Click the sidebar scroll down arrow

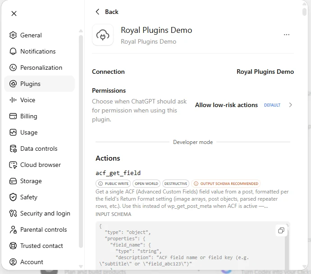pos(81,266)
